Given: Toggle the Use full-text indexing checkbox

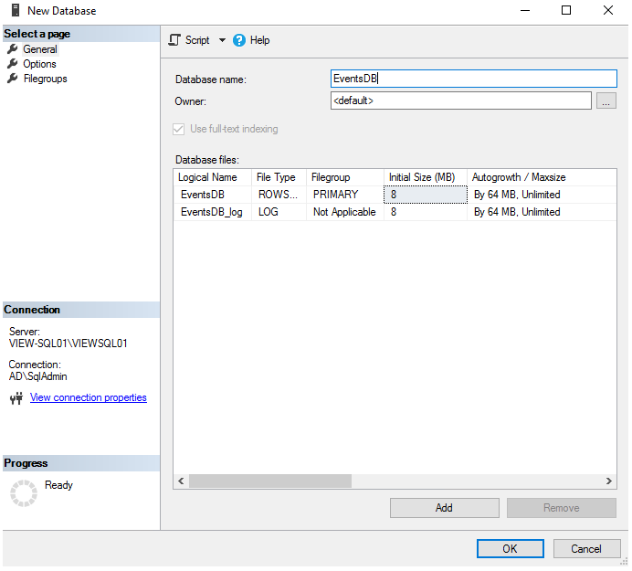Looking at the screenshot, I should (x=179, y=129).
